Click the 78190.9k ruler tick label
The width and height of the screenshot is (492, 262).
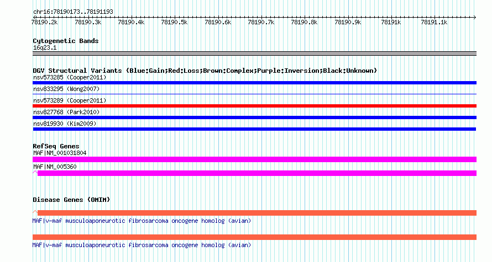coord(348,22)
